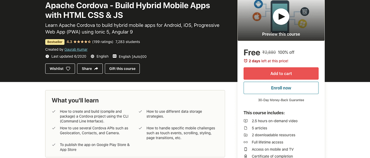
Task: Click '2 days left at this price!'
Action: [269, 61]
